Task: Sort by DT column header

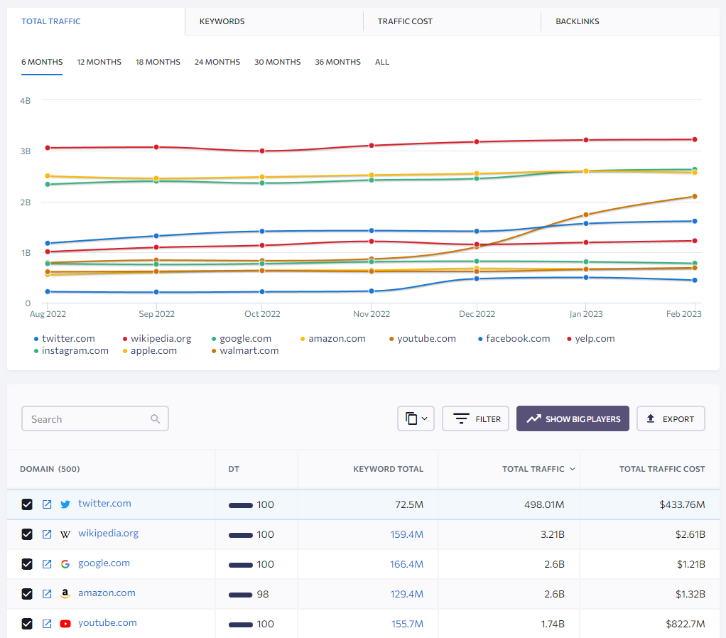Action: click(234, 469)
